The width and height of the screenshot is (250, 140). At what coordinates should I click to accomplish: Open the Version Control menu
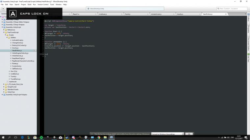pos(43,5)
